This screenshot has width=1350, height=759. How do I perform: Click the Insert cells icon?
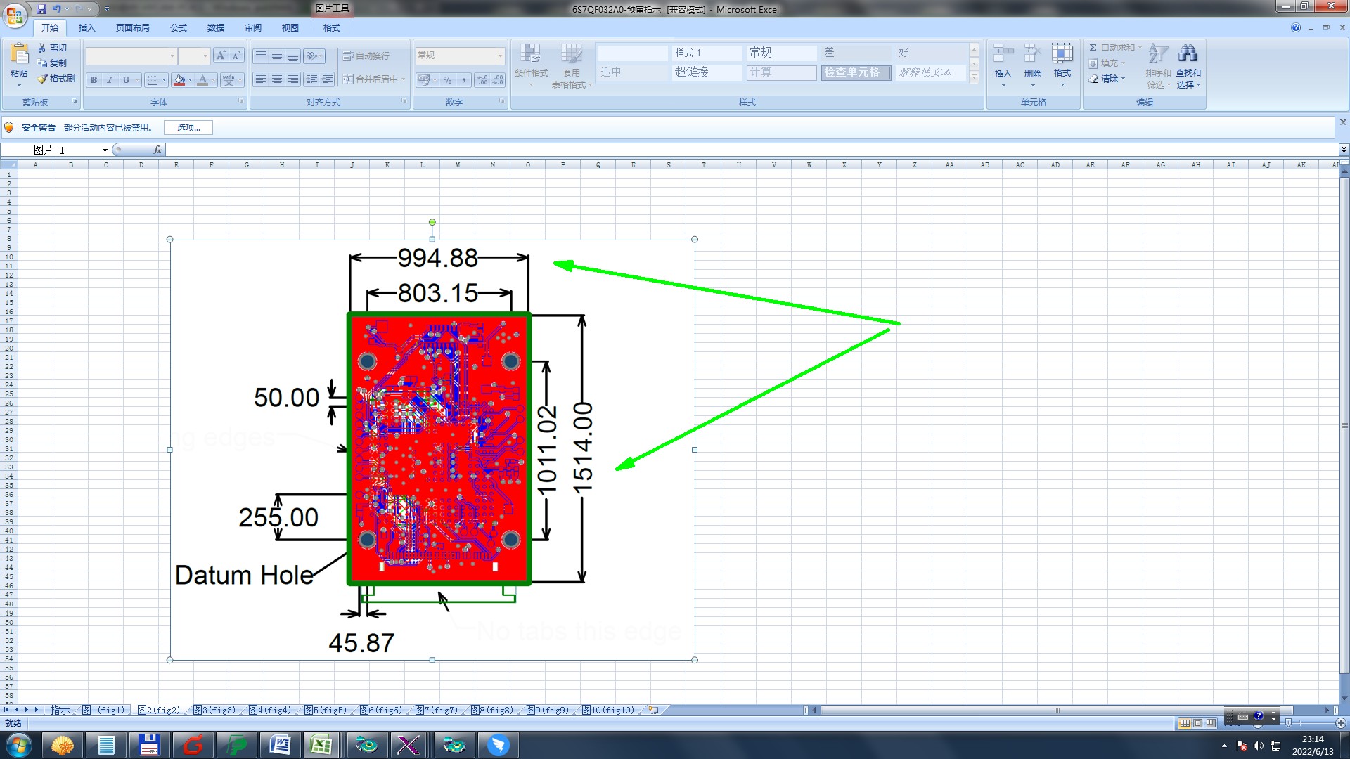[x=1003, y=55]
